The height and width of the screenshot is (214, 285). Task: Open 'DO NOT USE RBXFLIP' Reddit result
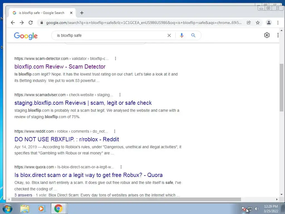(67, 139)
